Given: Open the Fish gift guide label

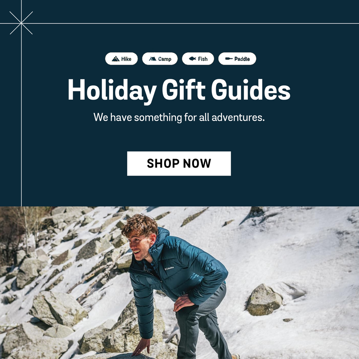Looking at the screenshot, I should 203,59.
